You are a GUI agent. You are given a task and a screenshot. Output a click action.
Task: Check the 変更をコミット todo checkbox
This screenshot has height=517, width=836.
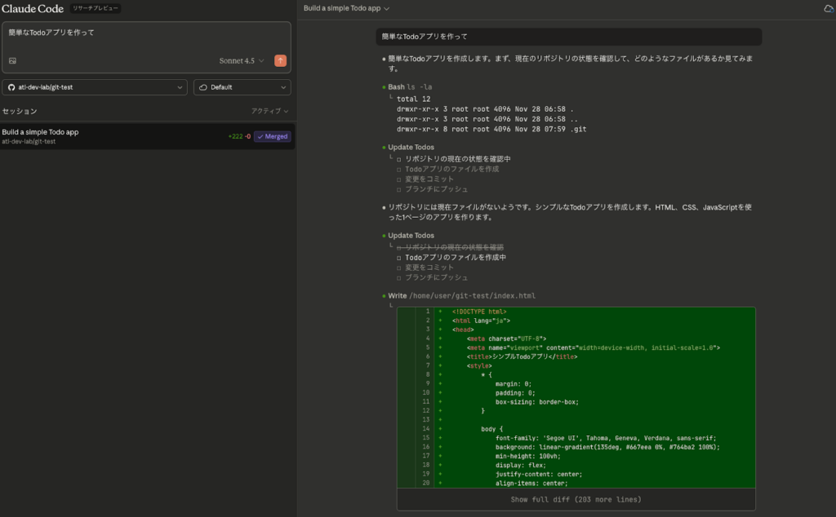pos(399,267)
